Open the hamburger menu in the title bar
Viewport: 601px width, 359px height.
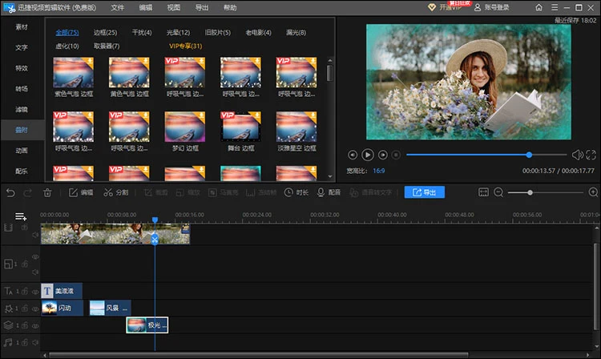(x=555, y=6)
